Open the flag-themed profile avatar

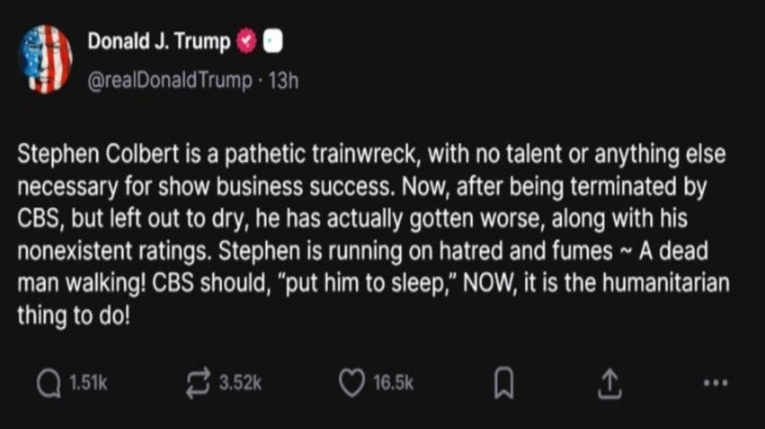pyautogui.click(x=45, y=59)
